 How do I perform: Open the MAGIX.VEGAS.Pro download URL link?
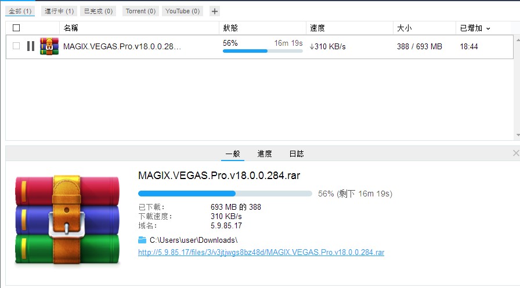(x=261, y=252)
